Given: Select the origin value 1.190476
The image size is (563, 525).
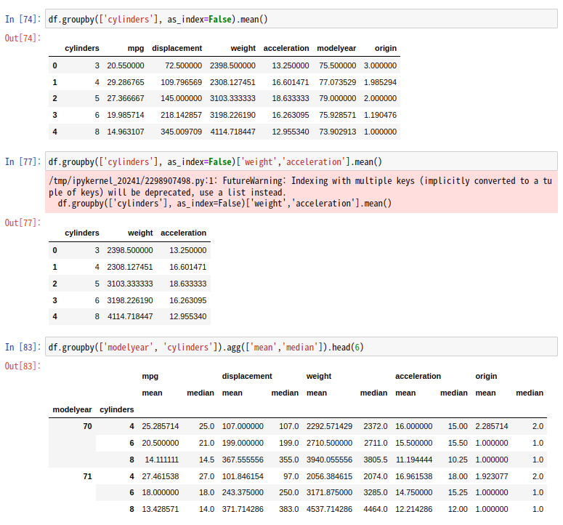Looking at the screenshot, I should point(380,115).
